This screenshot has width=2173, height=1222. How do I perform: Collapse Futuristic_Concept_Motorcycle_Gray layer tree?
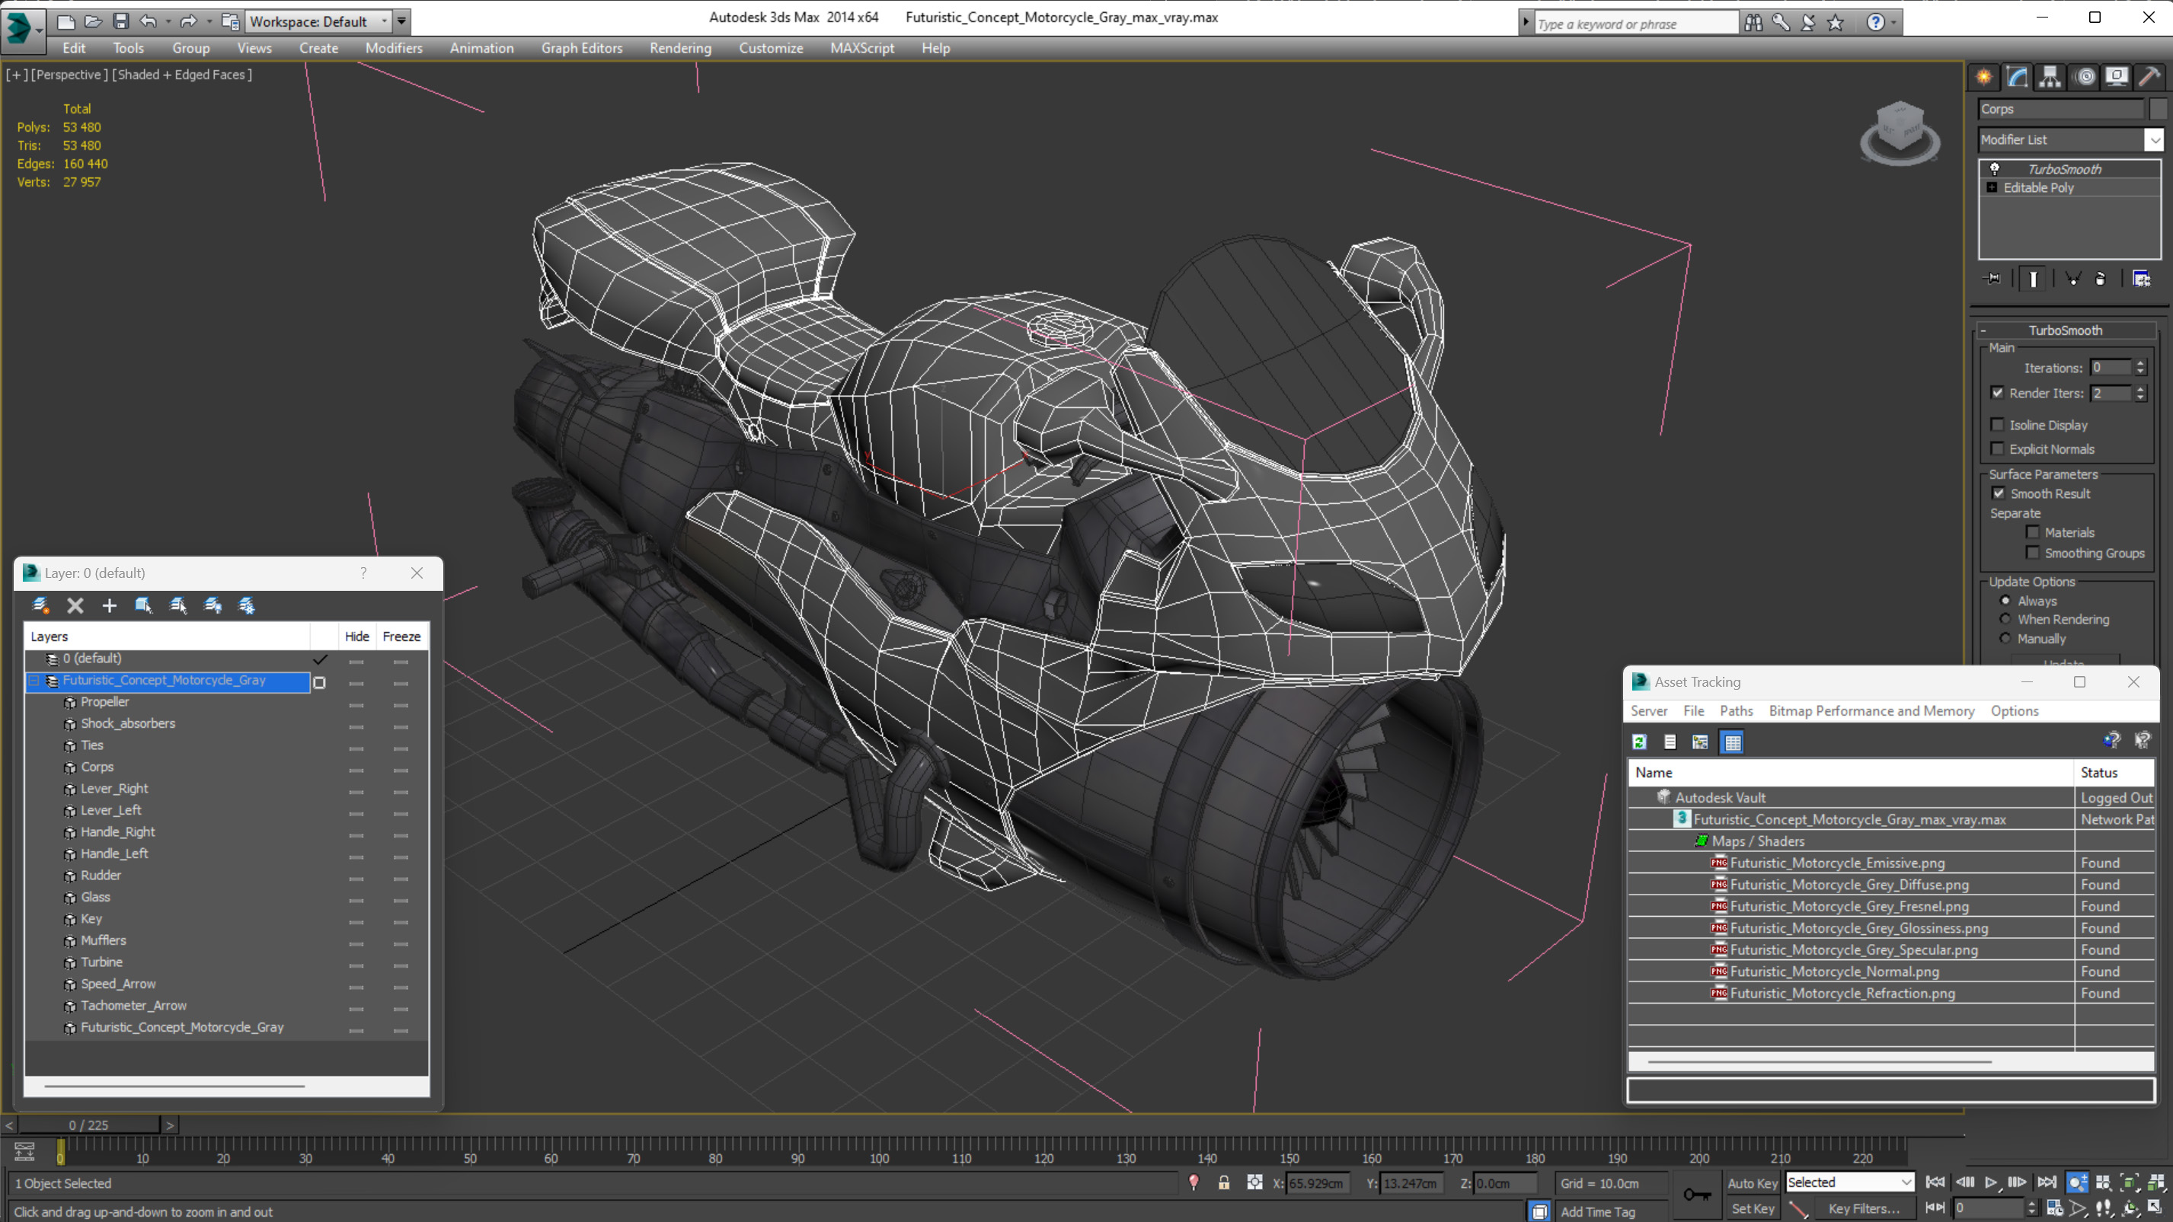(x=34, y=681)
